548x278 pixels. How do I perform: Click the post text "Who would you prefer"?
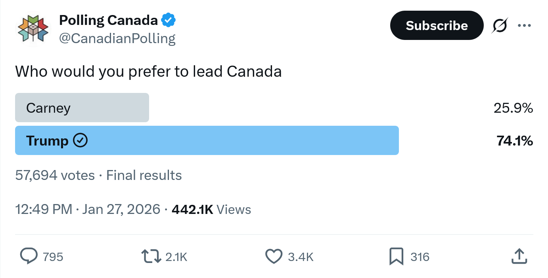[148, 72]
